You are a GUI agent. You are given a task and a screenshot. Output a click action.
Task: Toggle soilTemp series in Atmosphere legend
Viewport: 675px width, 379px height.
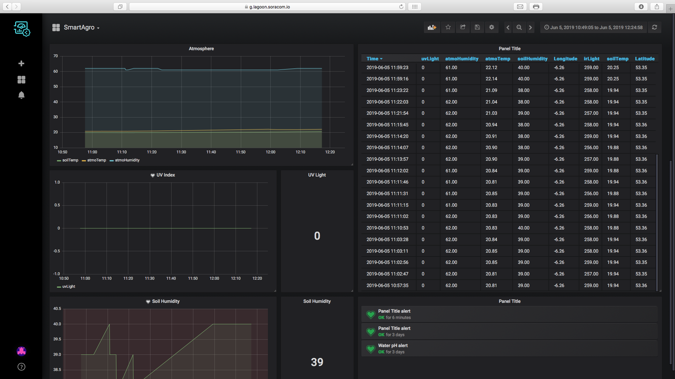tap(70, 160)
